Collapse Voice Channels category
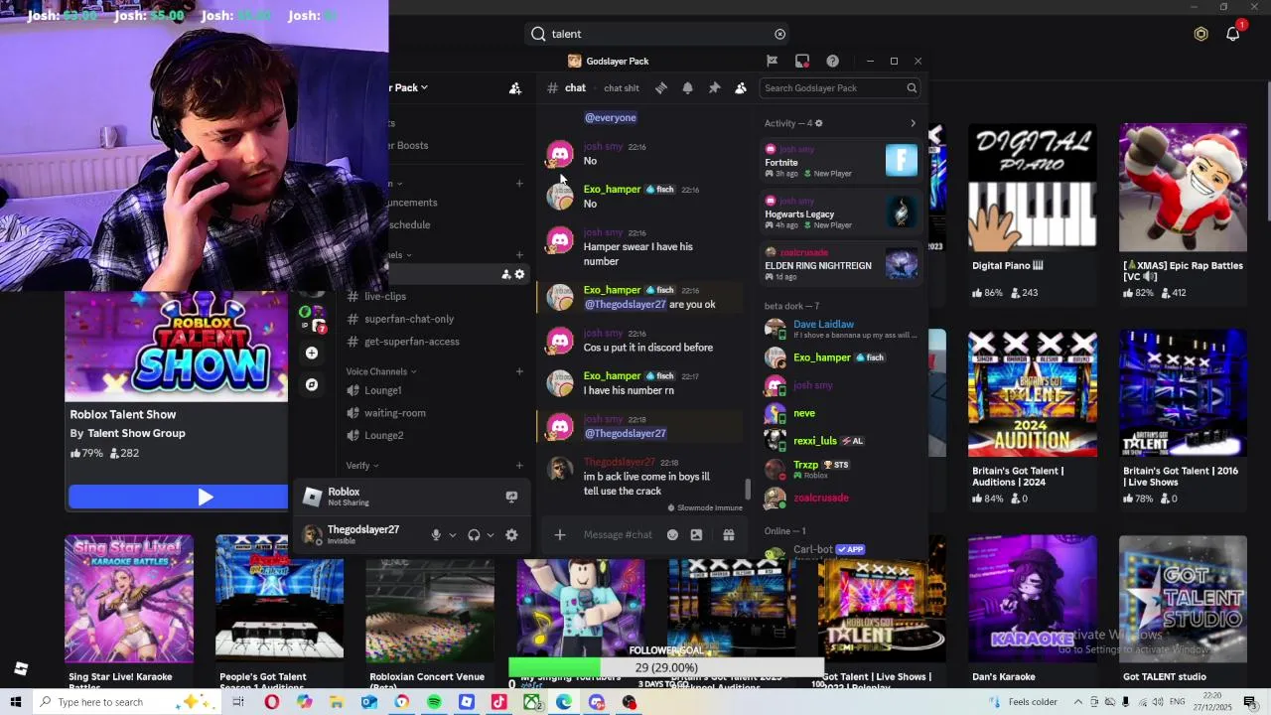1271x715 pixels. pyautogui.click(x=381, y=371)
